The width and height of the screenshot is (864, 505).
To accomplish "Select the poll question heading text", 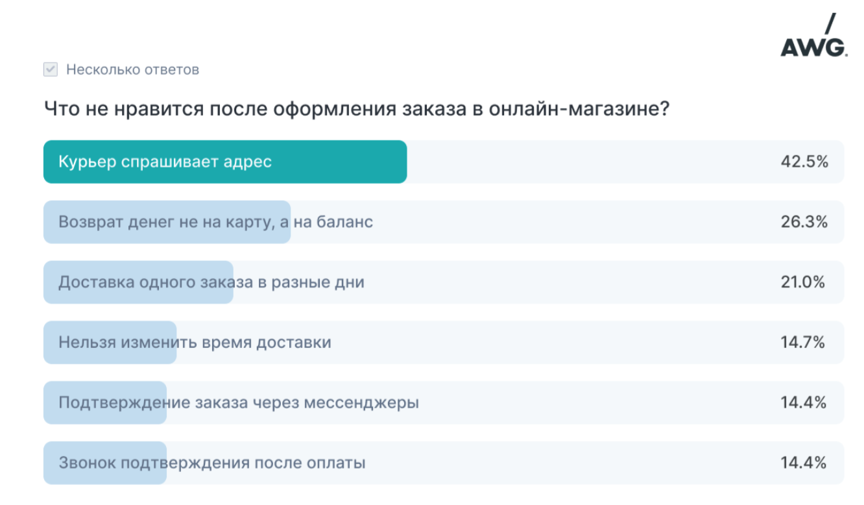I will point(357,108).
